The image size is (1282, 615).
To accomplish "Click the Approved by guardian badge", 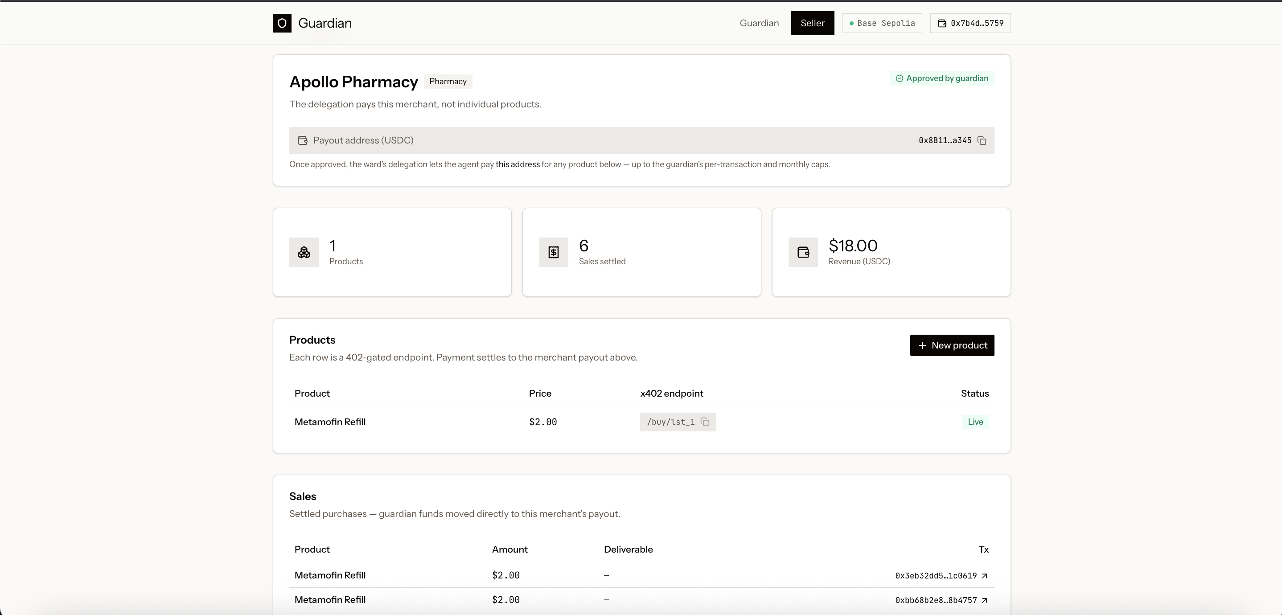I will pos(941,78).
